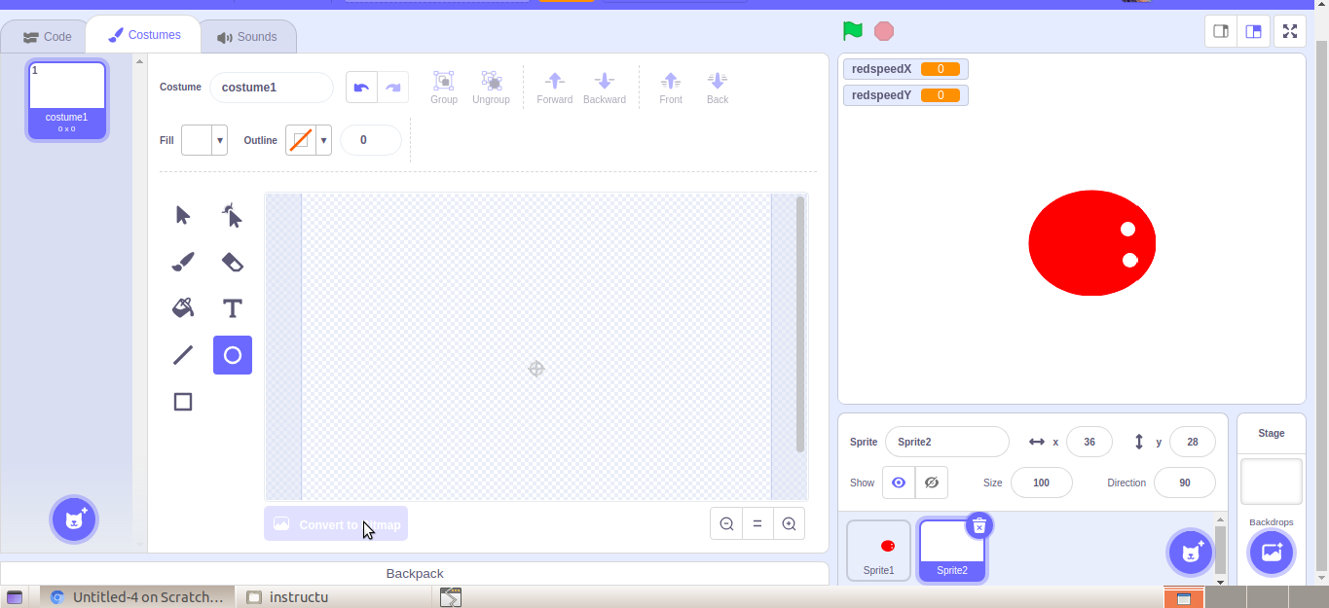Select the Brush tool
This screenshot has width=1329, height=608.
[182, 261]
